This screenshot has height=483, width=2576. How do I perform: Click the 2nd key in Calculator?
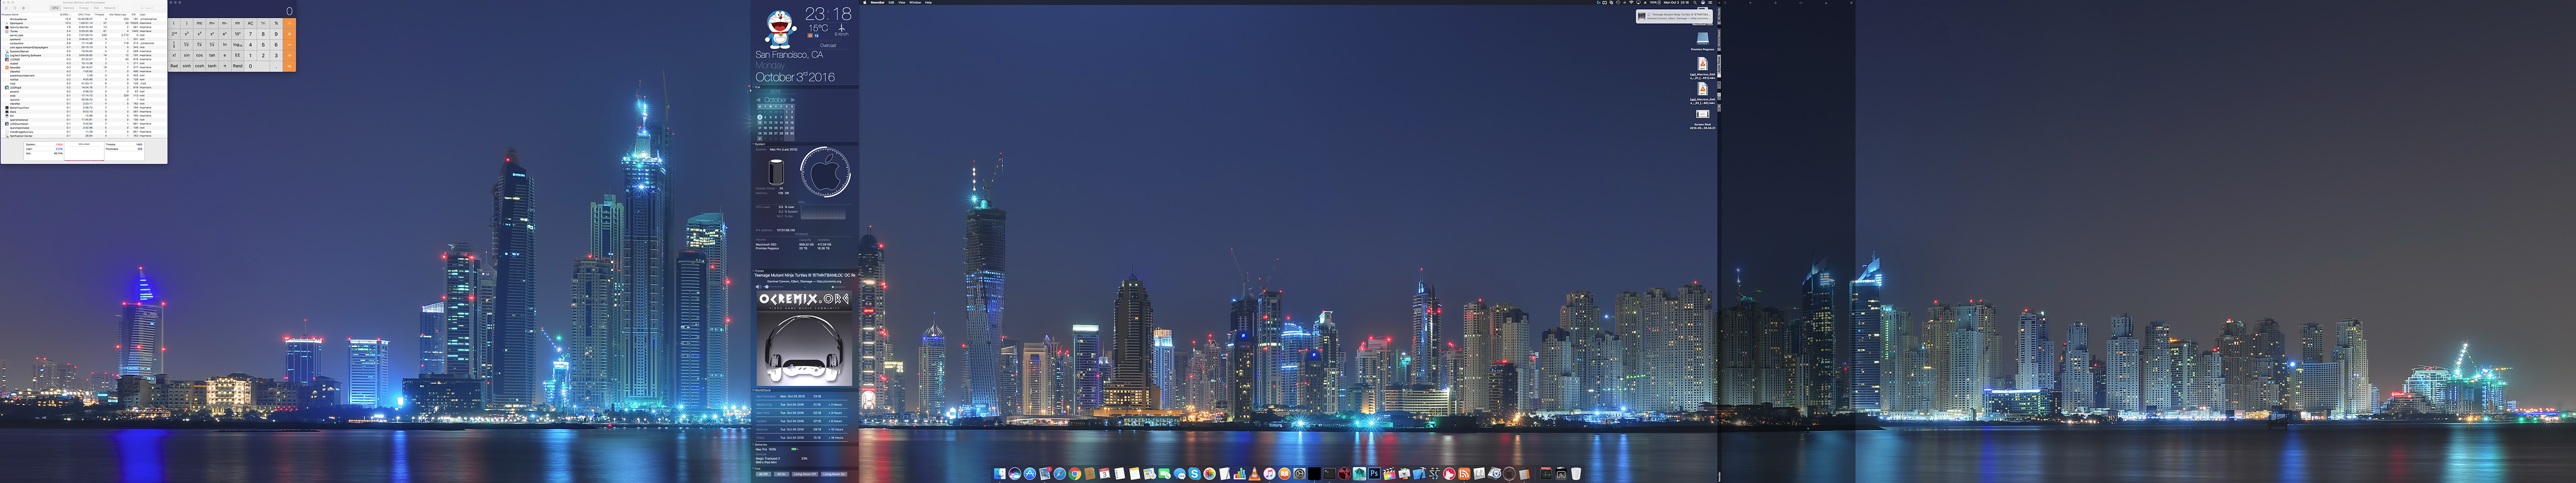pos(174,34)
